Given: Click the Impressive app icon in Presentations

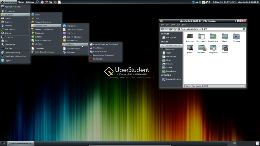Looking at the screenshot, I should tap(64, 26).
